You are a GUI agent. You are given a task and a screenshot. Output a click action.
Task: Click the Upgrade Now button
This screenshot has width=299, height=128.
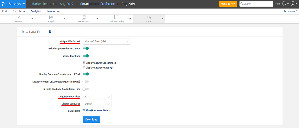228,4
